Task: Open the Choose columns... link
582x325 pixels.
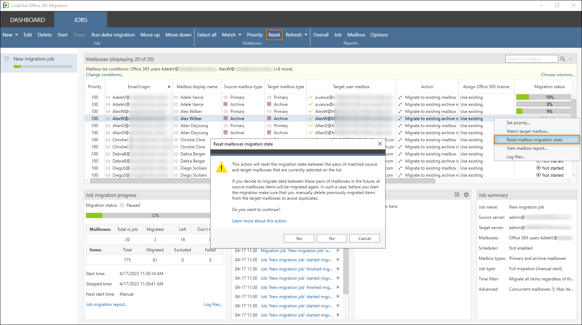Action: tap(558, 75)
